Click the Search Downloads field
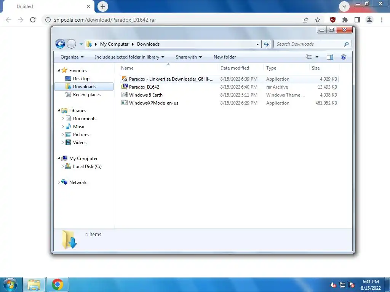The image size is (390, 292). click(312, 44)
